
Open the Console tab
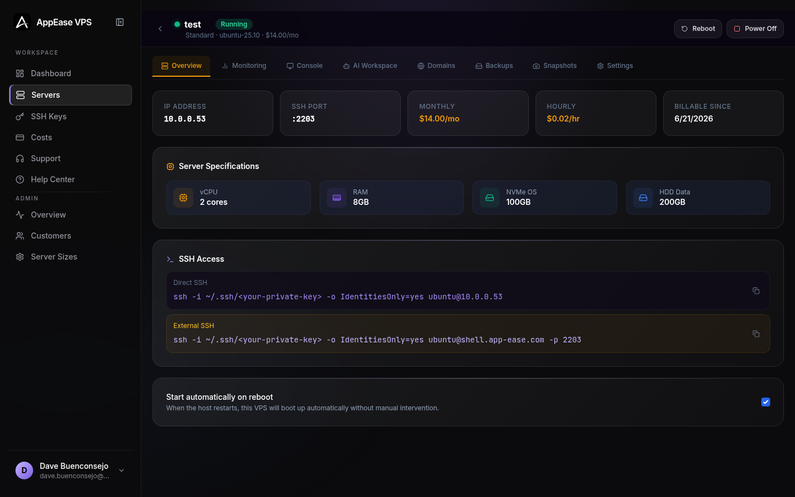[304, 66]
